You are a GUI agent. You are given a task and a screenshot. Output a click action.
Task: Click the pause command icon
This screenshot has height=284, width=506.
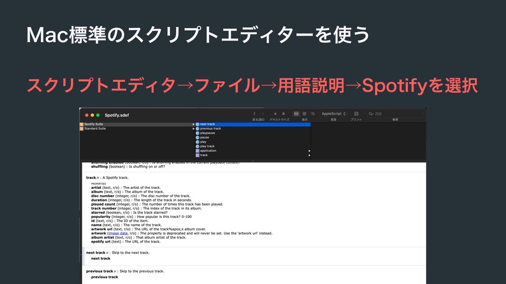[198, 138]
